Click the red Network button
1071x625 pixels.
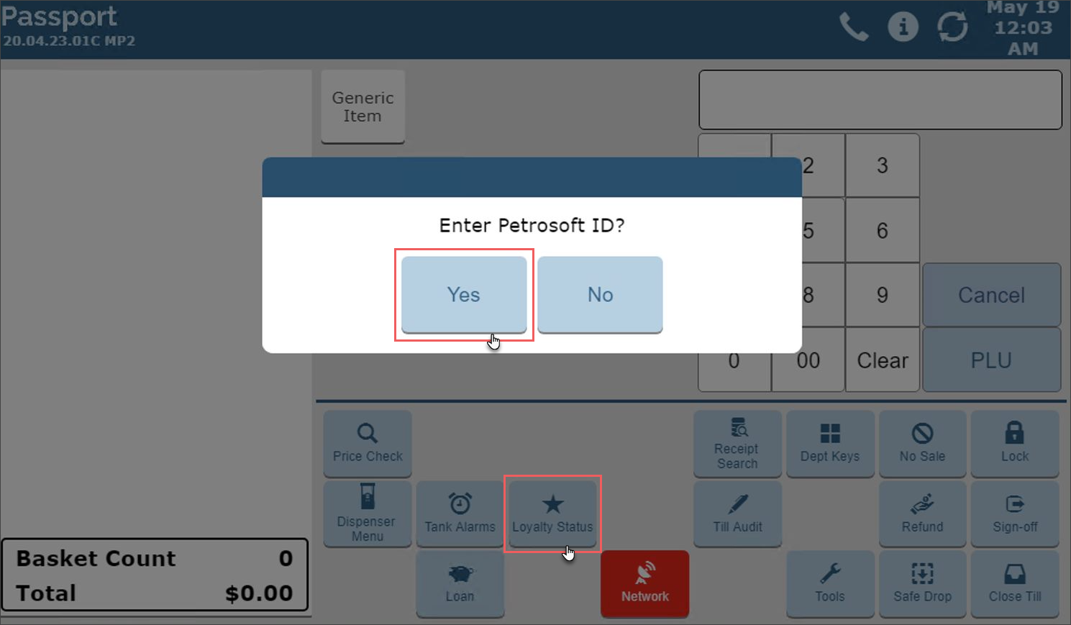[644, 583]
